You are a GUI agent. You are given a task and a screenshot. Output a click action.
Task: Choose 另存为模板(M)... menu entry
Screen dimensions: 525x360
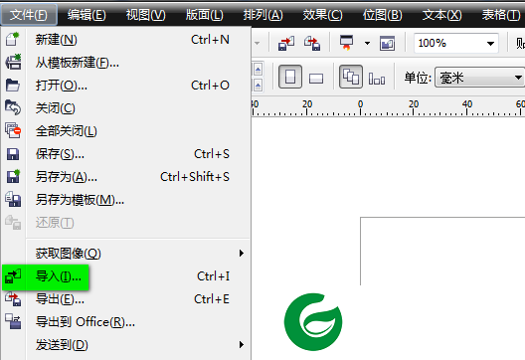(126, 200)
